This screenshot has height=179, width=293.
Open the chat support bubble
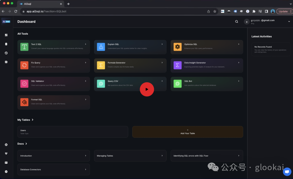287,172
